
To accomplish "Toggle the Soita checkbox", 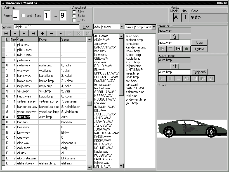I will click(74, 16).
